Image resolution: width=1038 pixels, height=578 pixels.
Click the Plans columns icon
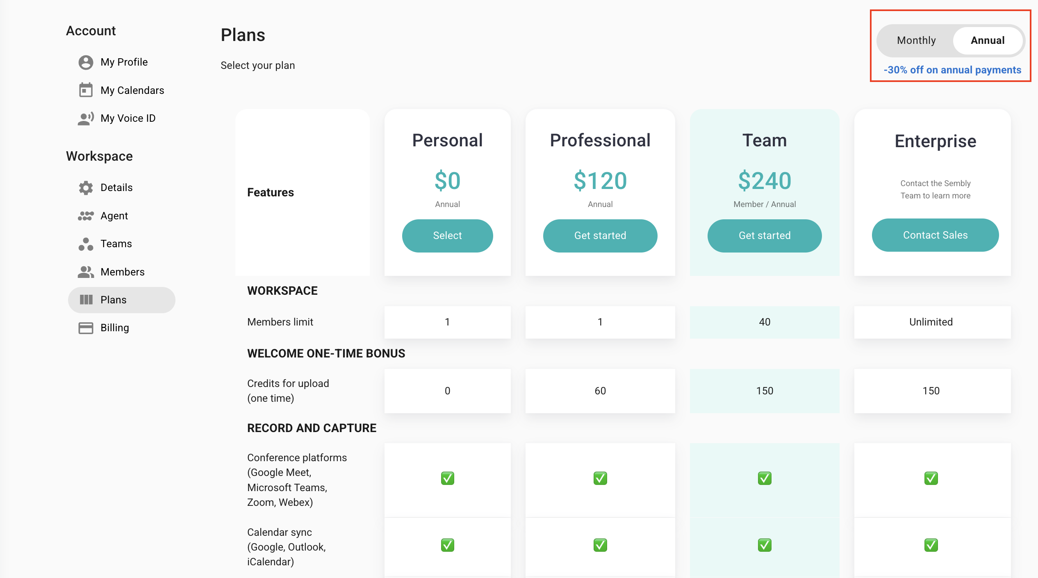click(86, 300)
